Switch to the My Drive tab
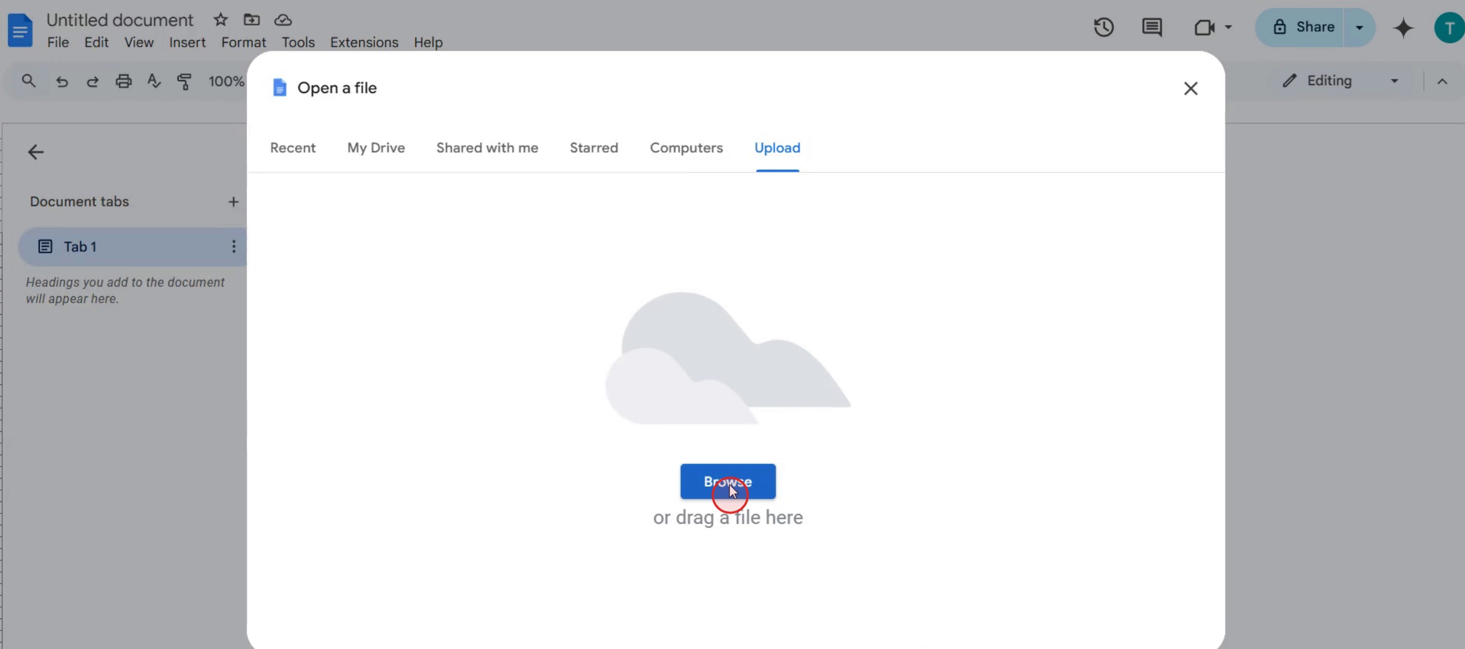 point(376,148)
